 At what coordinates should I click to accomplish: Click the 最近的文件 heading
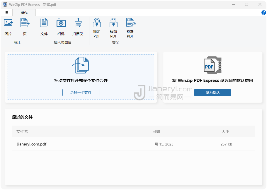point(22,117)
